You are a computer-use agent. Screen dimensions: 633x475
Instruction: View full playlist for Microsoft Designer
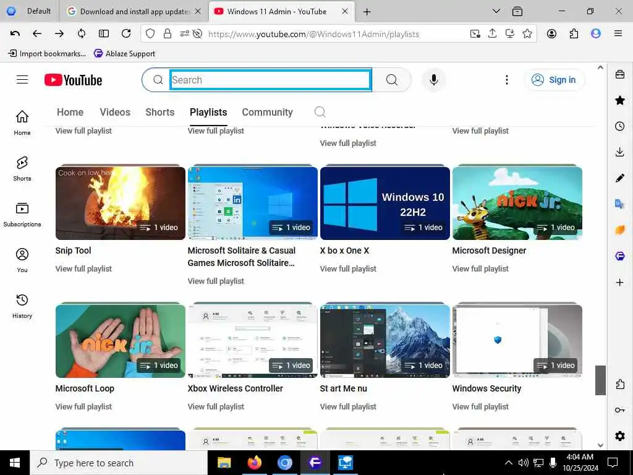tap(480, 268)
